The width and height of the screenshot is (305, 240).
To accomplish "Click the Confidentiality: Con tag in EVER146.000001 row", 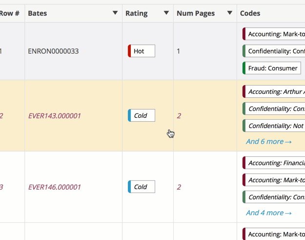I will click(x=274, y=197).
